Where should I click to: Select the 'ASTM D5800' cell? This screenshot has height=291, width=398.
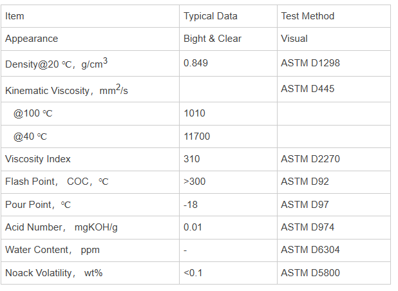[334, 273]
